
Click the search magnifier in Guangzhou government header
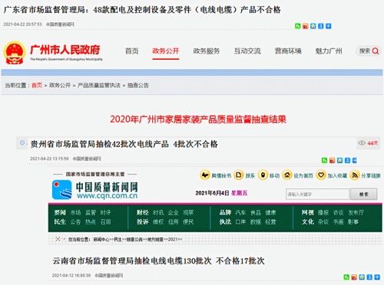click(376, 51)
